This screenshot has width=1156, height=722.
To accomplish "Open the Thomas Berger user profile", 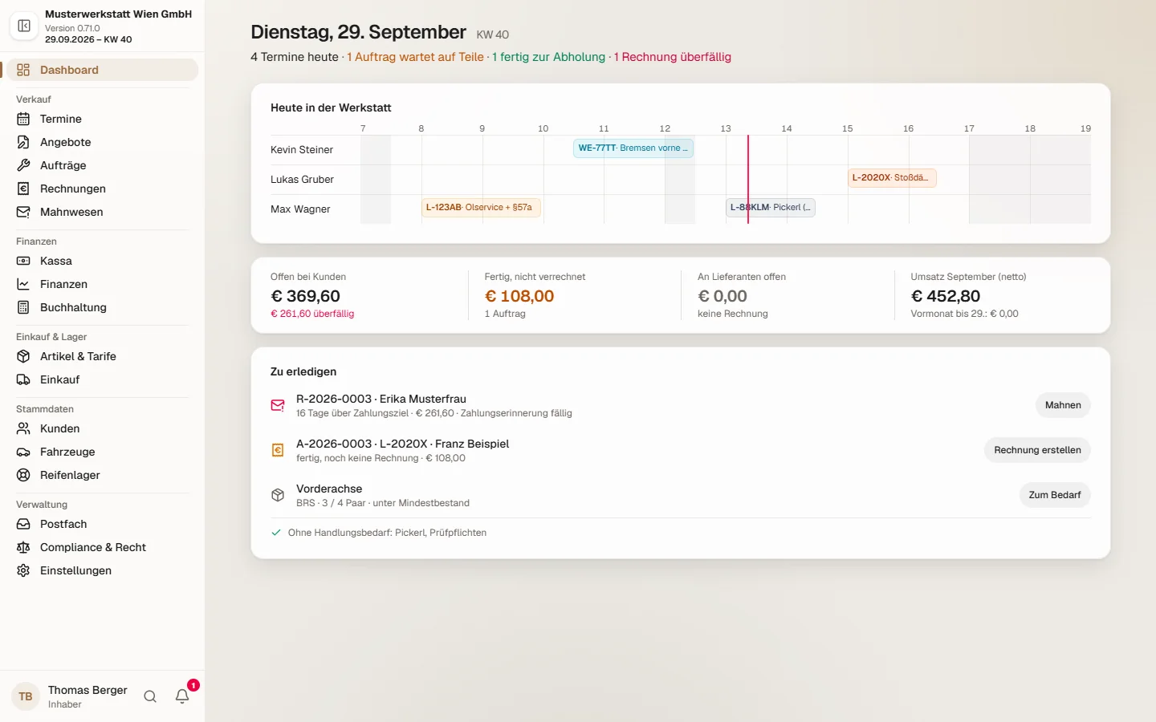I will pos(71,696).
